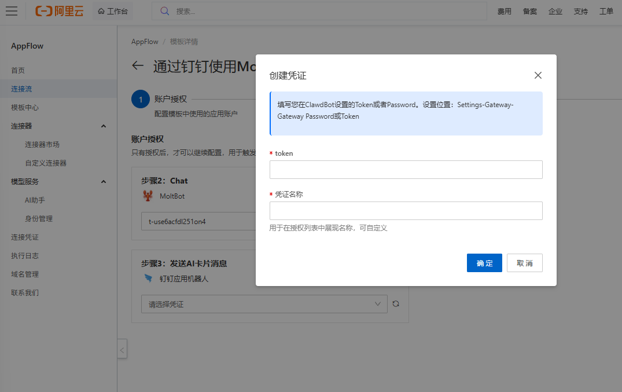This screenshot has width=622, height=392.
Task: Refresh the DingTalk robot credential list
Action: coord(396,303)
